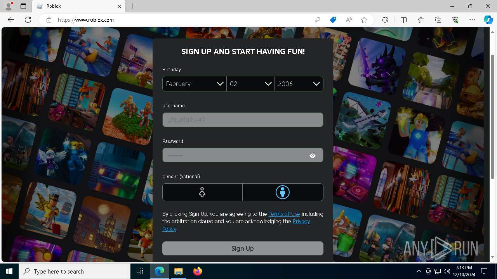Open the Terms of Use link
The width and height of the screenshot is (497, 279).
click(284, 214)
